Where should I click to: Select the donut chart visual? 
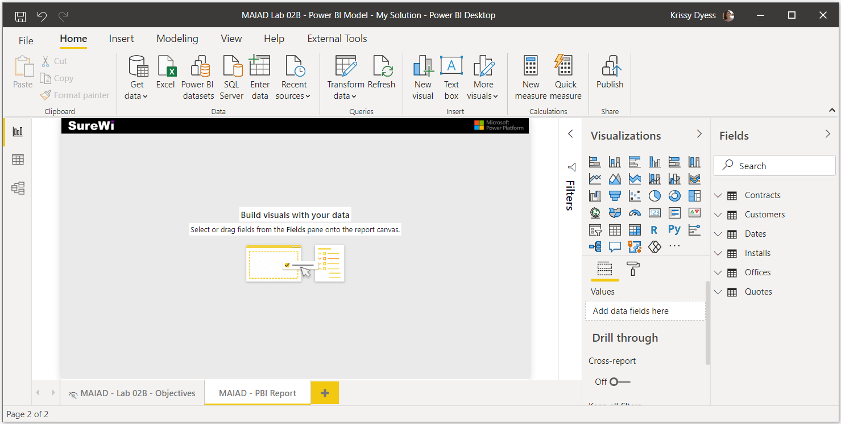point(674,196)
